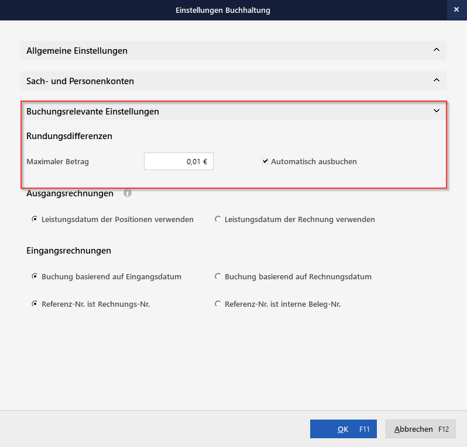Choose Buchung basierend auf Eingangsdatum
This screenshot has width=467, height=447.
pyautogui.click(x=35, y=276)
